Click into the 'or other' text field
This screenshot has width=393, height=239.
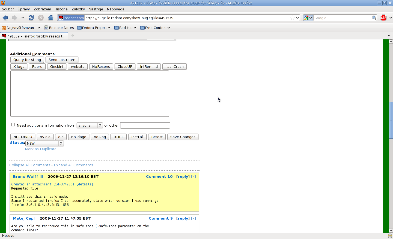click(145, 125)
